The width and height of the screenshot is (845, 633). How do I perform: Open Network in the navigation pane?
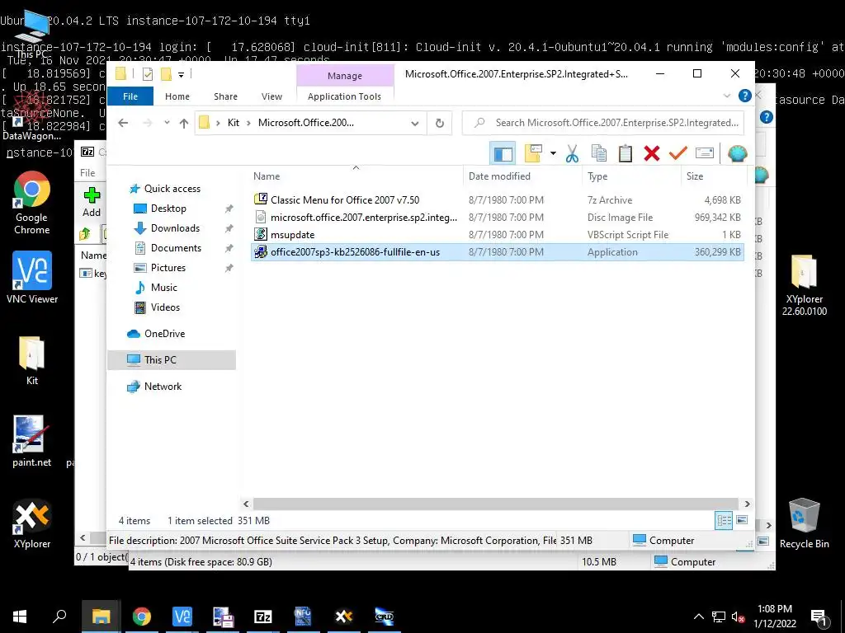point(163,387)
